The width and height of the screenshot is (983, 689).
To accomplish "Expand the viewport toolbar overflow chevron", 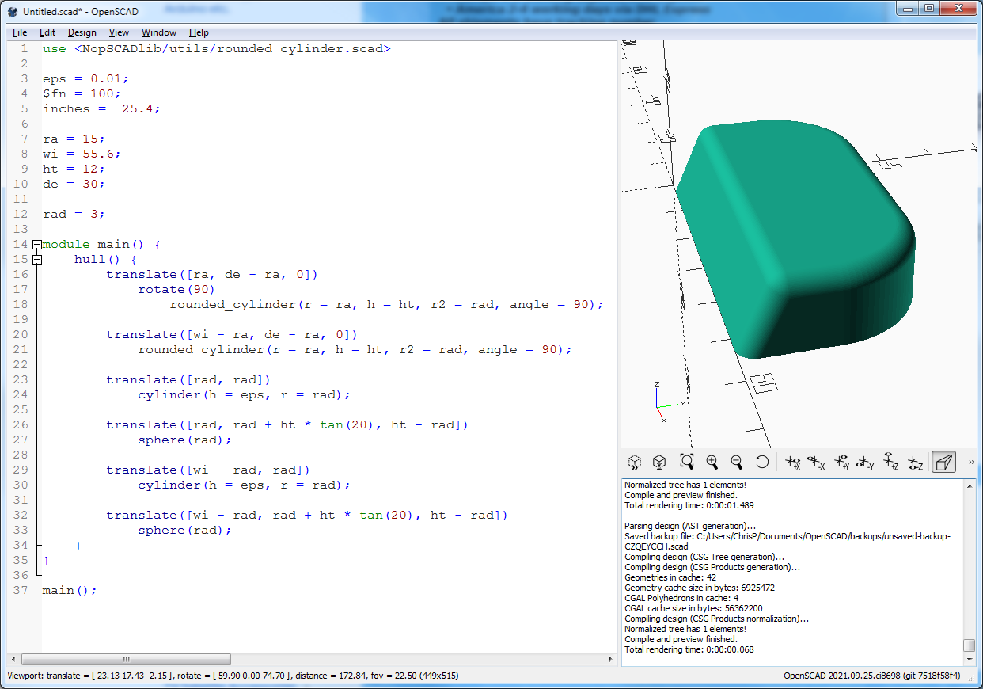I will [x=971, y=463].
